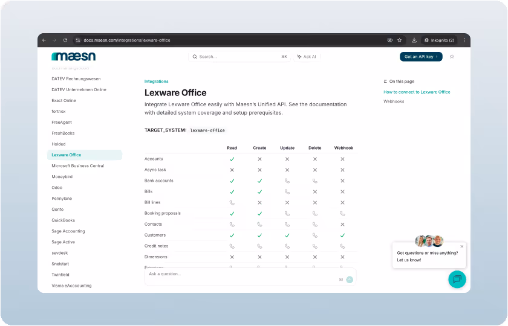
Task: Open Odoo integration page
Action: (x=57, y=188)
